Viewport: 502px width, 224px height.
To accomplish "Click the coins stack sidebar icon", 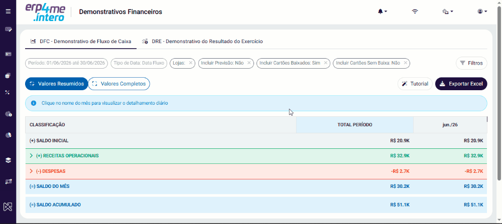I will point(9,76).
